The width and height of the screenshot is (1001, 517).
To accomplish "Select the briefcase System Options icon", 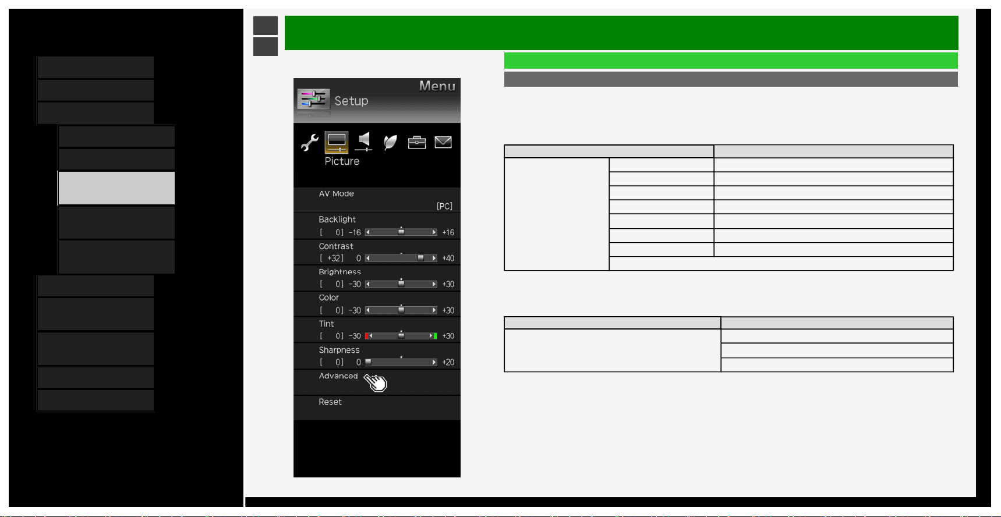I will click(417, 142).
